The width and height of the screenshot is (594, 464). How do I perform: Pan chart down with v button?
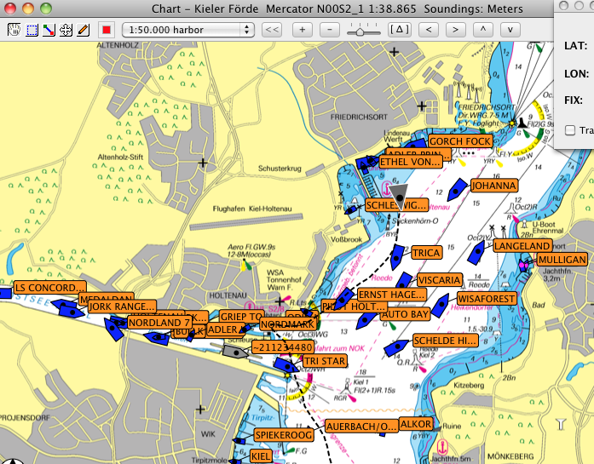[510, 30]
